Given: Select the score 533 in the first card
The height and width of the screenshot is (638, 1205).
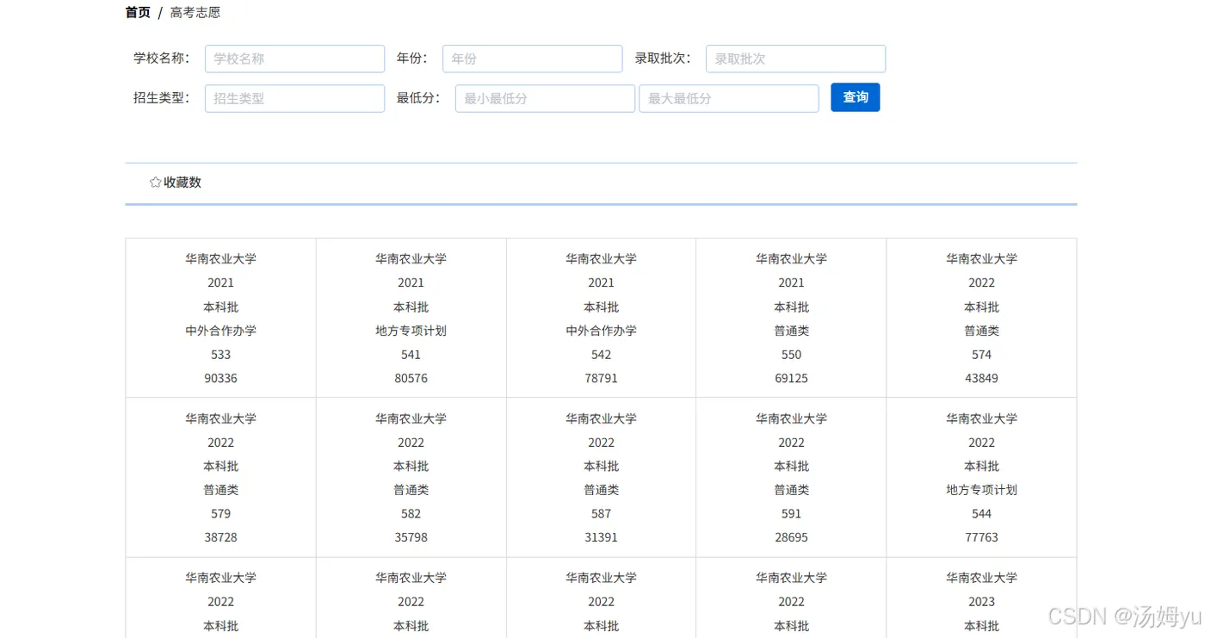Looking at the screenshot, I should point(220,355).
